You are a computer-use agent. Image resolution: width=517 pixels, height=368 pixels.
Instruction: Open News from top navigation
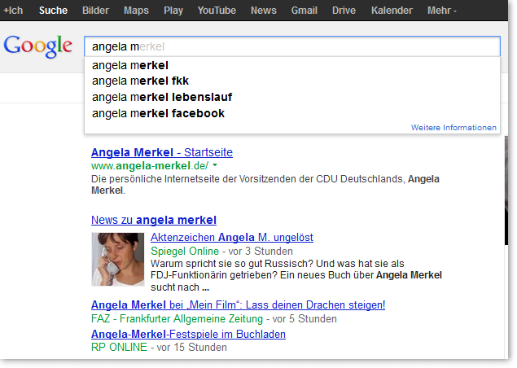coord(264,11)
